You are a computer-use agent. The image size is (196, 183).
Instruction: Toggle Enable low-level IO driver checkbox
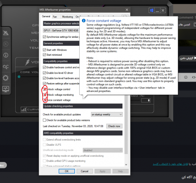point(44,73)
